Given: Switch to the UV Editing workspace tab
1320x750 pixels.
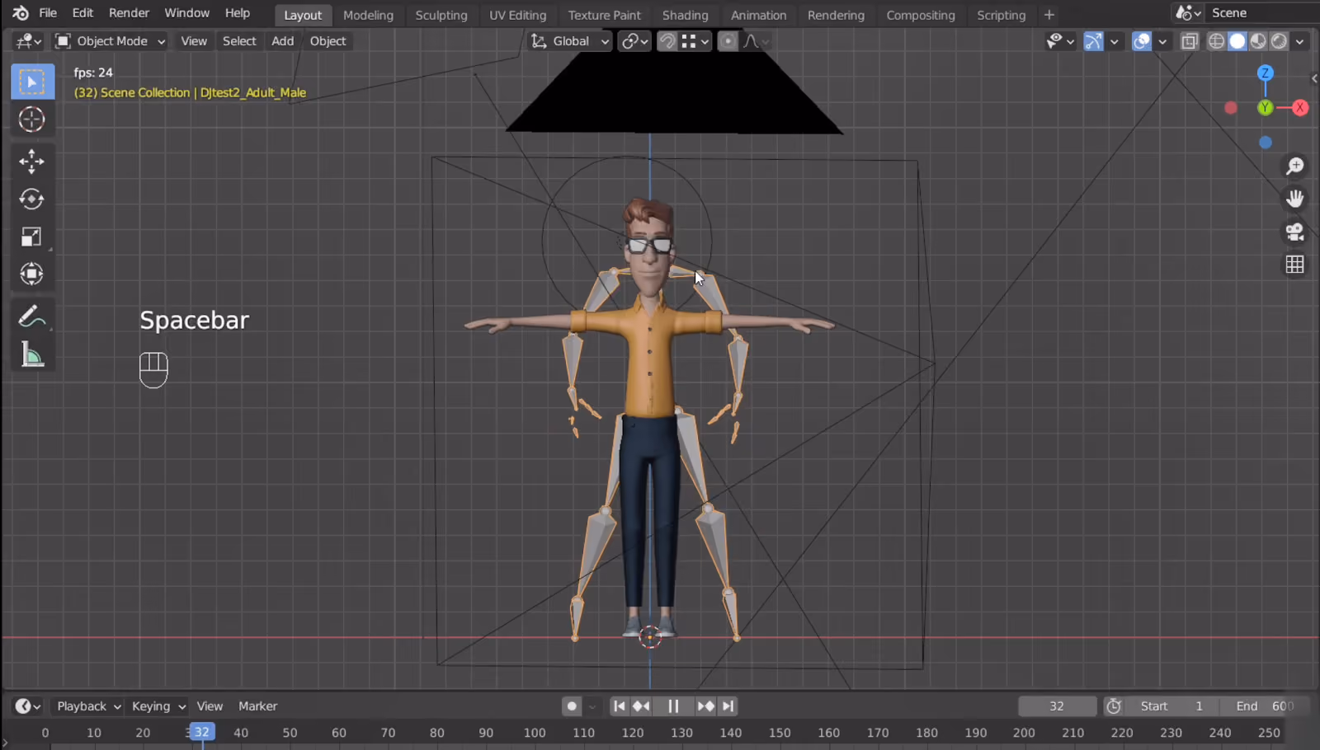Looking at the screenshot, I should point(517,15).
